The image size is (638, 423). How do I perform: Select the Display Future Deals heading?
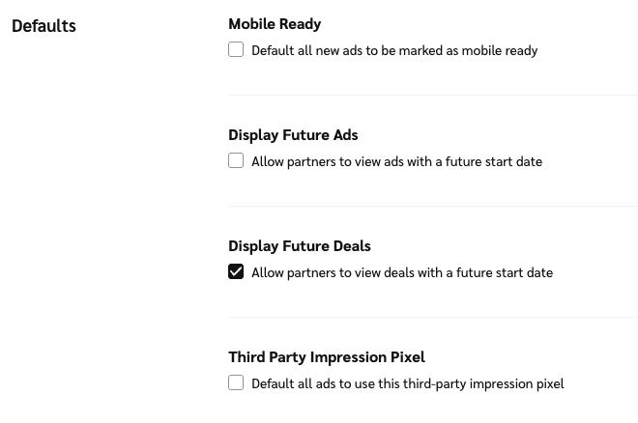click(x=300, y=245)
